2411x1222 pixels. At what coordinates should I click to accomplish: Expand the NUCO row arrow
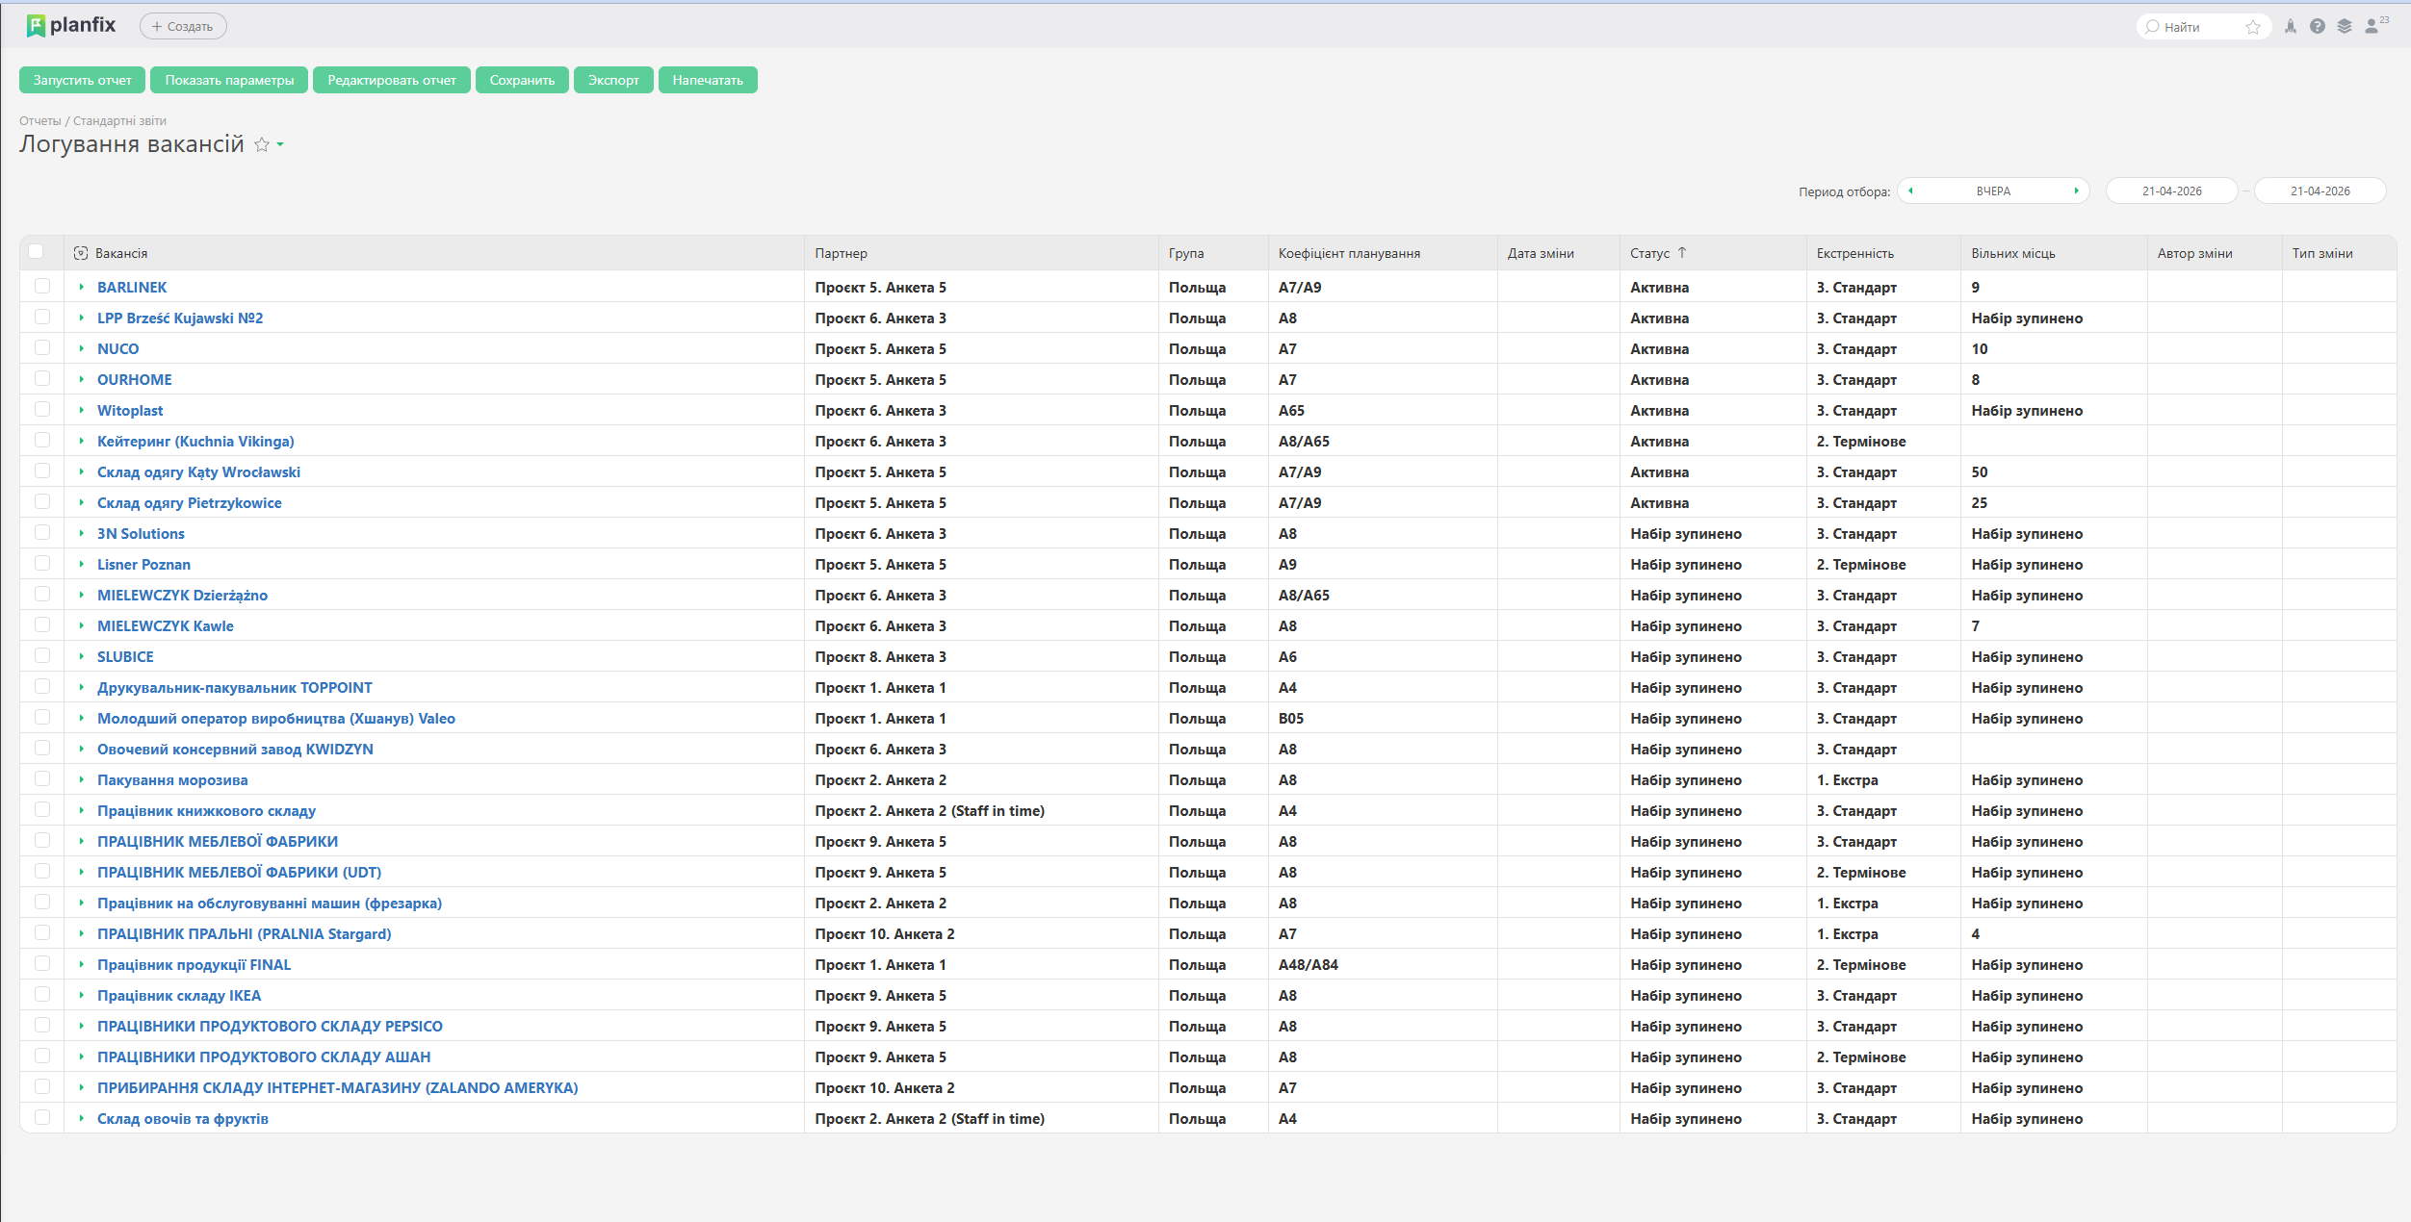point(82,348)
